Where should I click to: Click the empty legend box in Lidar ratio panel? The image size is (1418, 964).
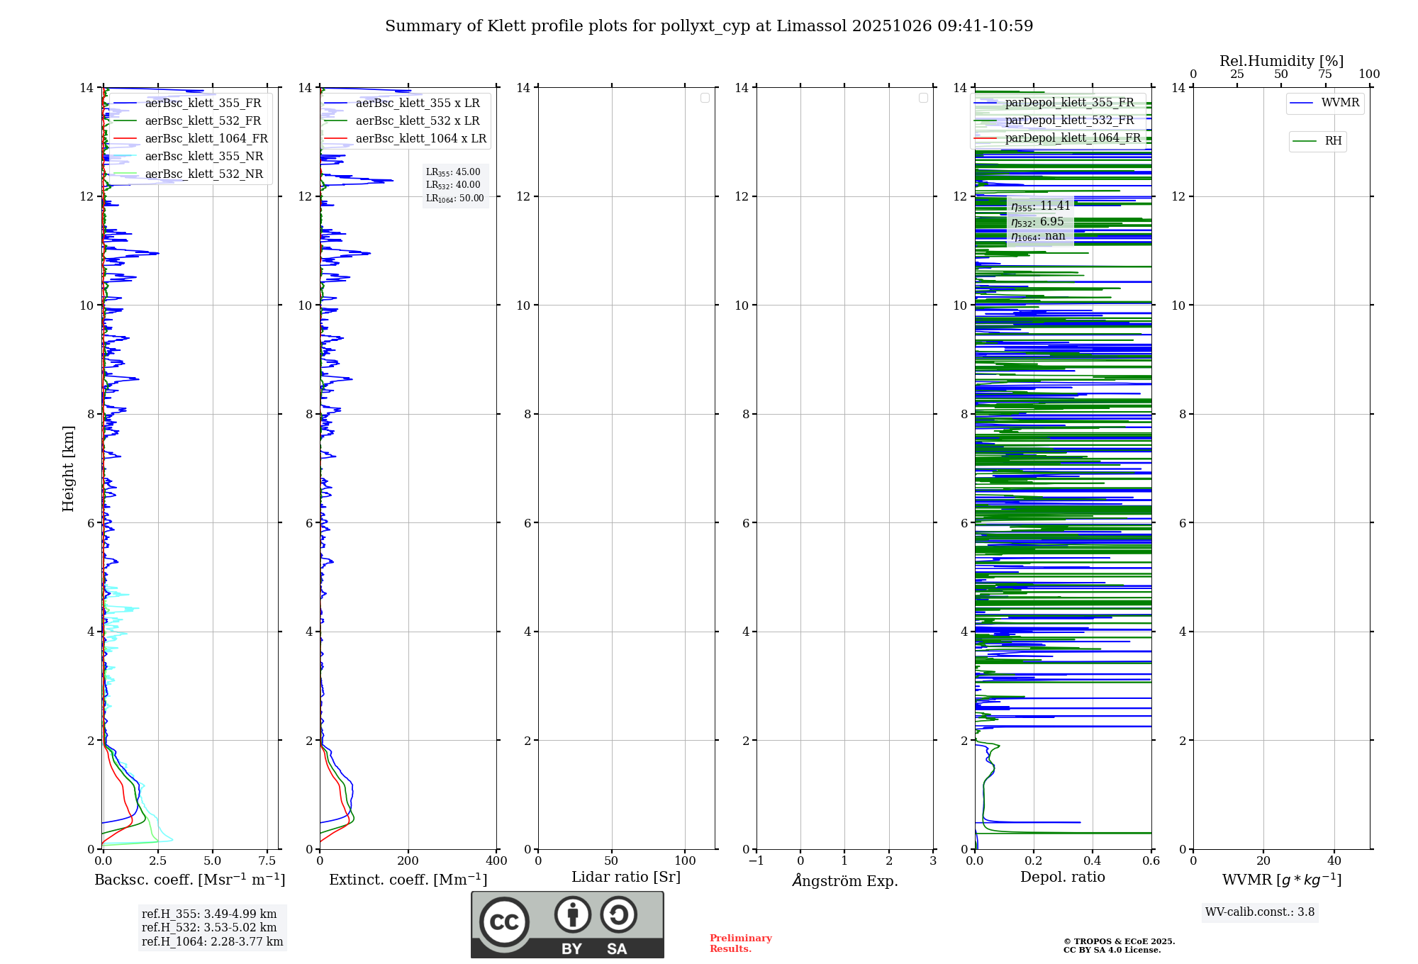(x=705, y=98)
